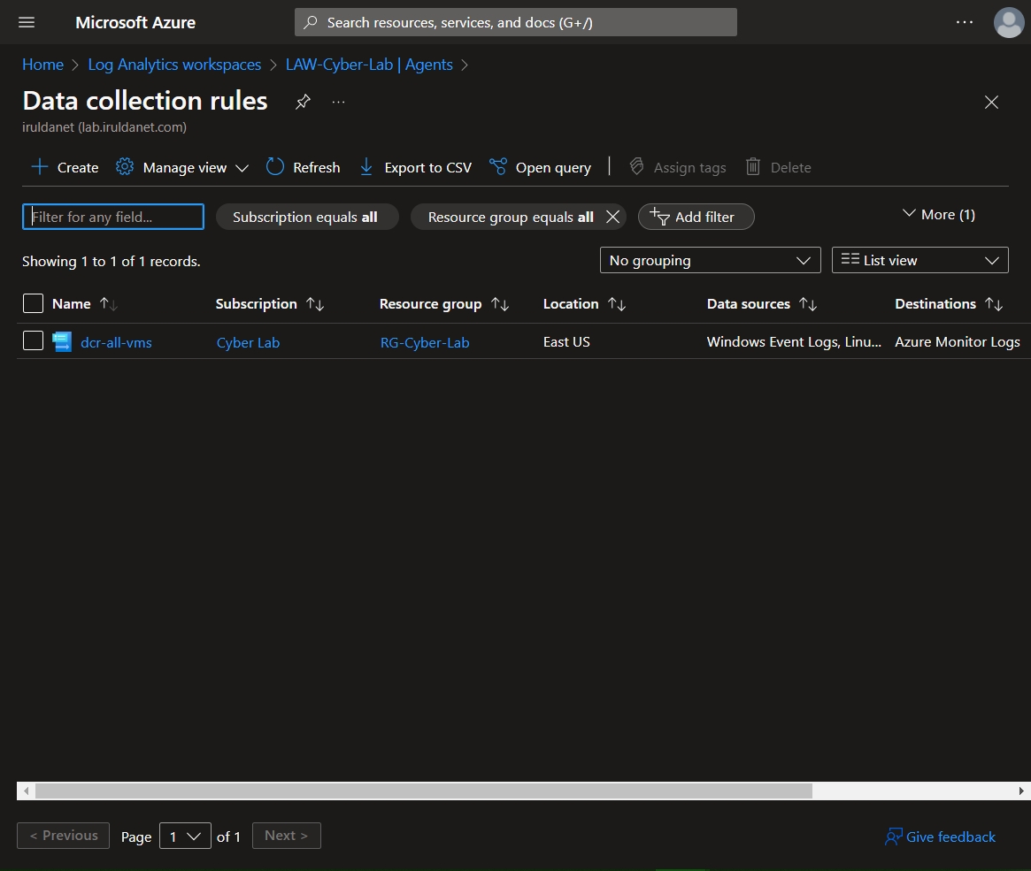Open the page number dropdown
This screenshot has width=1031, height=871.
[x=185, y=836]
